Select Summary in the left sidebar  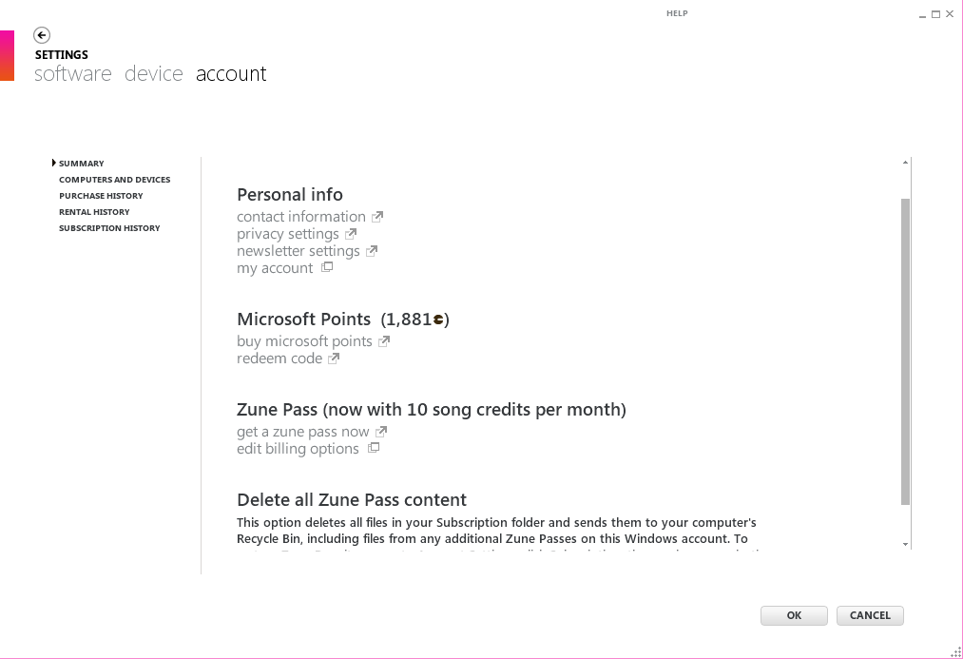click(x=82, y=164)
